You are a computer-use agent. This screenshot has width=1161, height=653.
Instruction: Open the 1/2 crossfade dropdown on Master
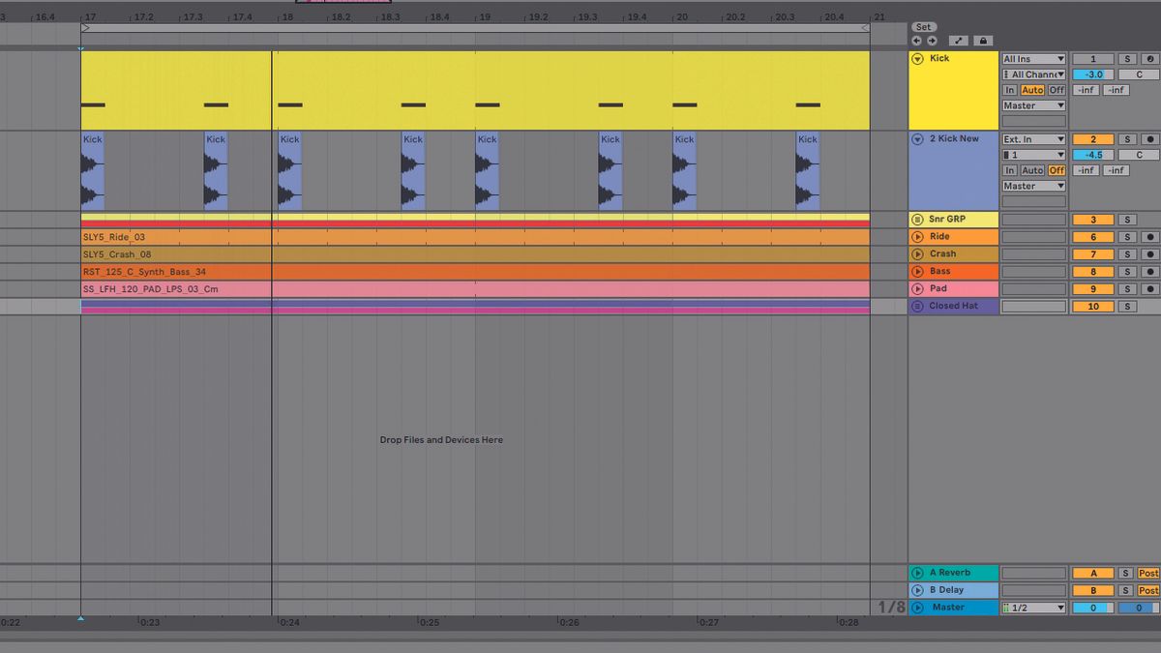click(x=1032, y=608)
